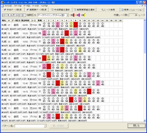Click the red 1着 color swatch
147x133 pixels.
(x=74, y=15)
